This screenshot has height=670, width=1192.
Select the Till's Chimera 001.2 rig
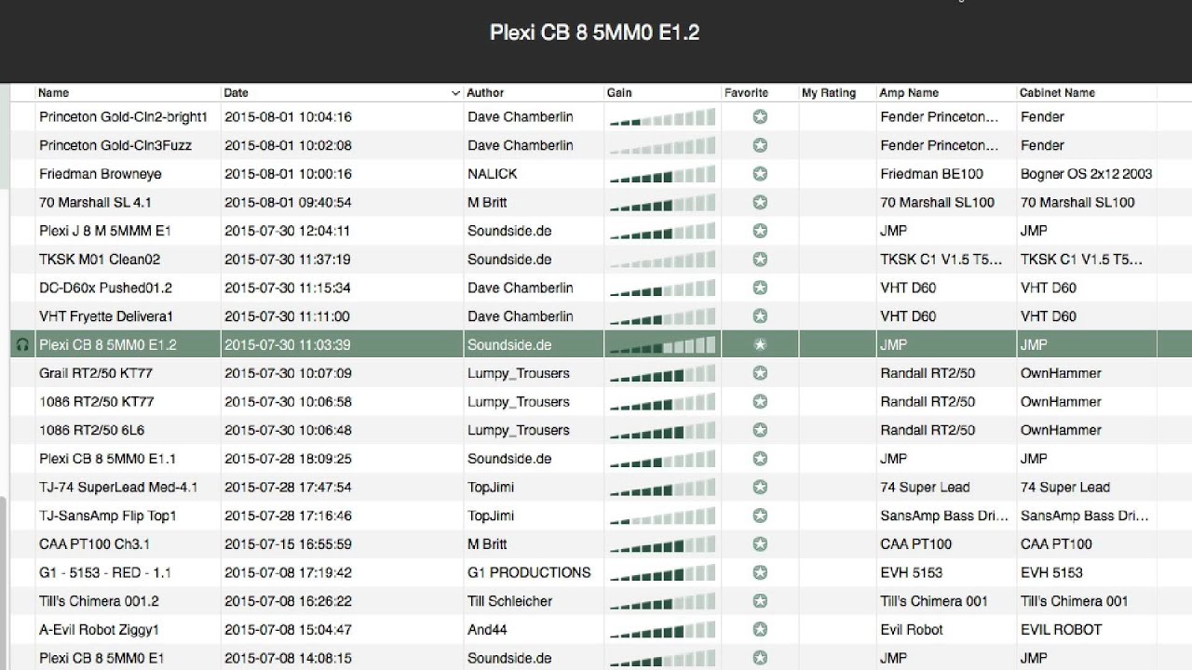(x=99, y=601)
